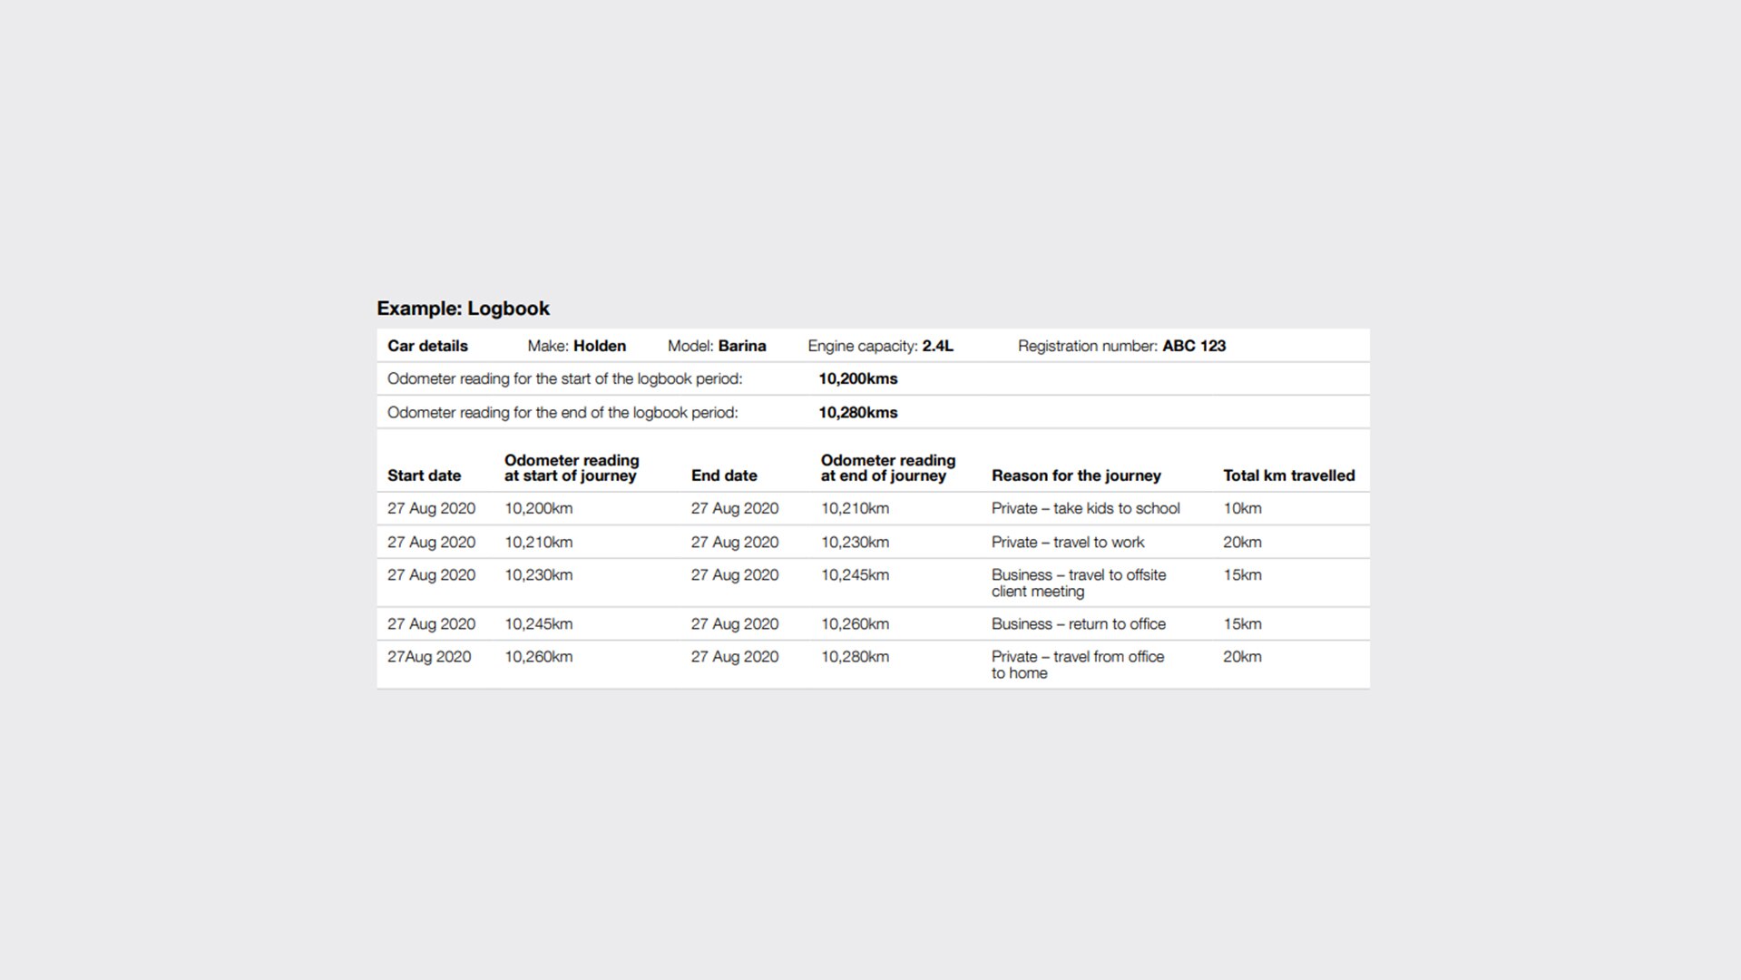The height and width of the screenshot is (980, 1741).
Task: Select the "Business – travel to offsite client meeting" cell
Action: pyautogui.click(x=1078, y=583)
